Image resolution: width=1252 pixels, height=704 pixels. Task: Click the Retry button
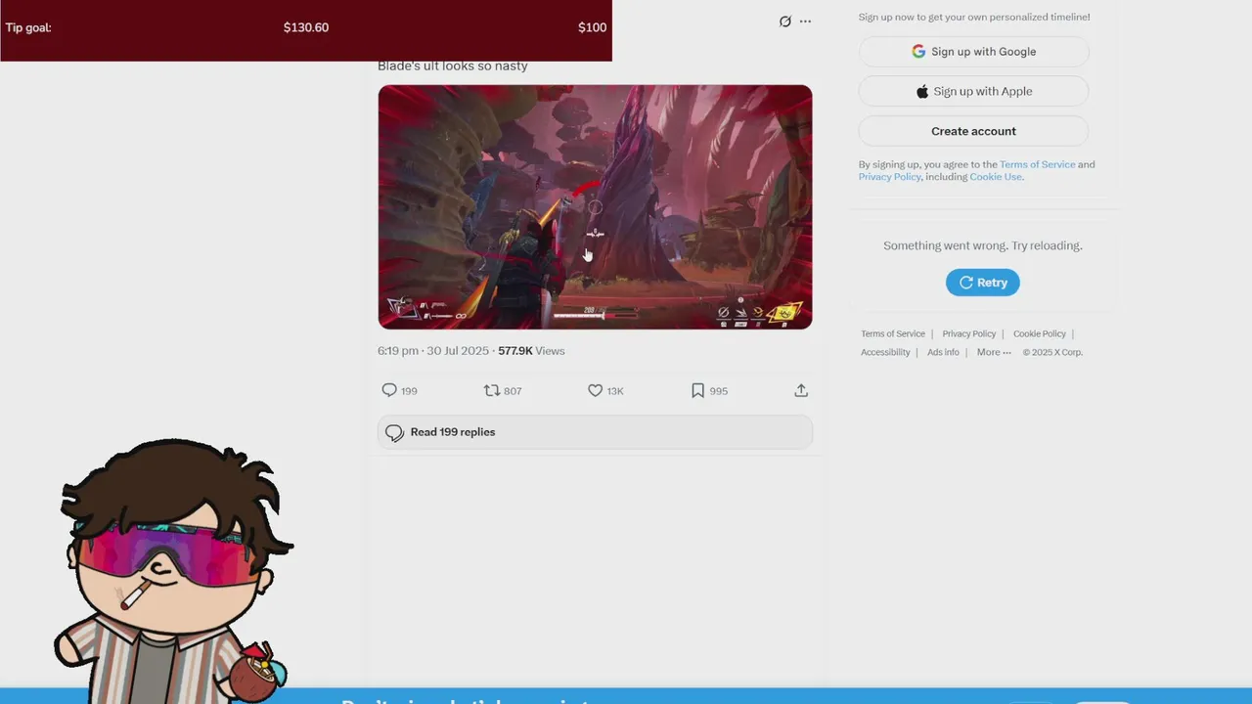(x=983, y=283)
